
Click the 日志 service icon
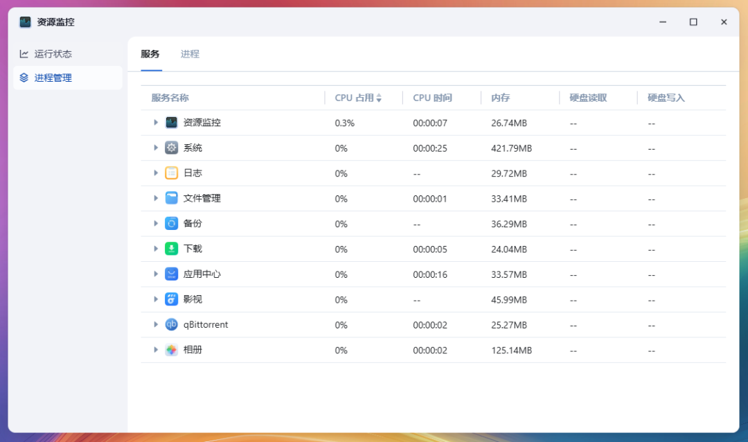pos(171,173)
